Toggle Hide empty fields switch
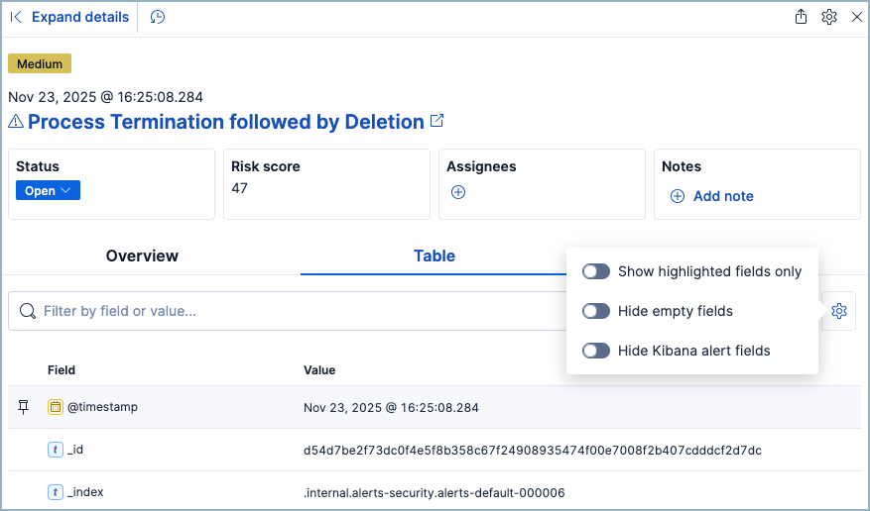The width and height of the screenshot is (870, 511). tap(596, 311)
